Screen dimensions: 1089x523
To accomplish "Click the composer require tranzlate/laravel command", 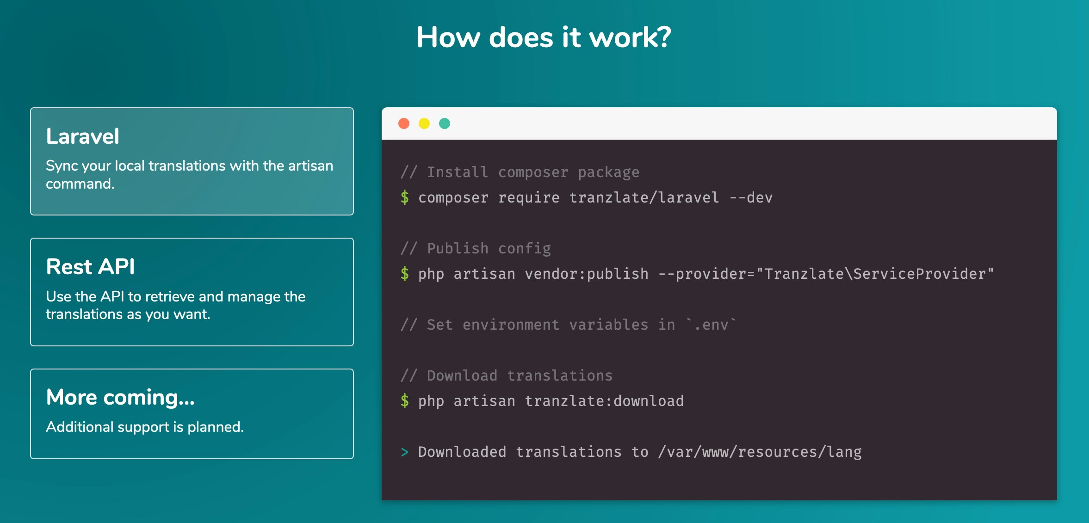I will [595, 197].
